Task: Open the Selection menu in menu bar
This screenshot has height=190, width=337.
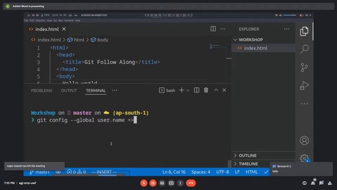Action: tap(40, 21)
